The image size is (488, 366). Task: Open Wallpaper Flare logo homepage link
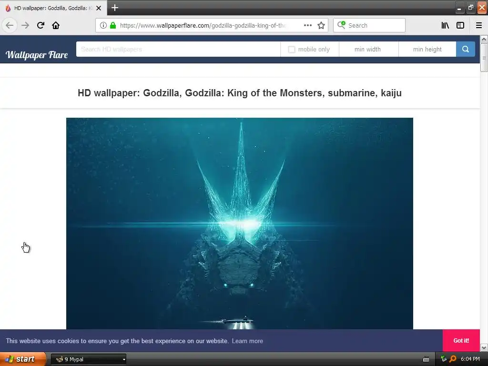click(37, 55)
